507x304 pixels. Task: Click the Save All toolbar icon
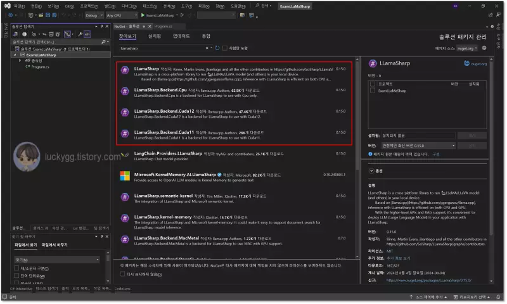point(55,15)
